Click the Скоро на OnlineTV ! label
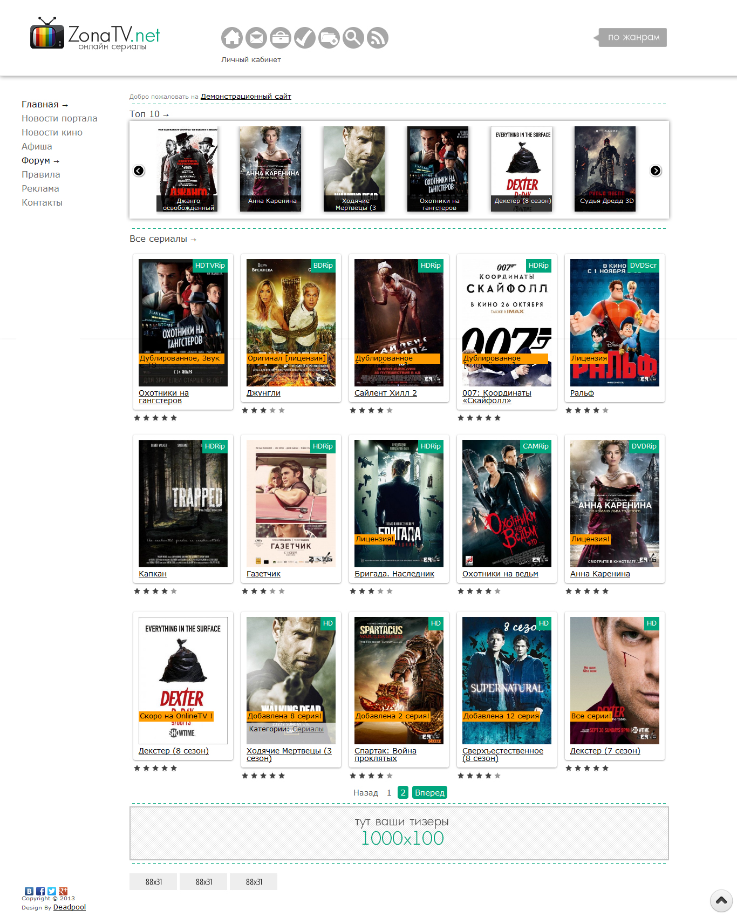The image size is (737, 917). [176, 716]
